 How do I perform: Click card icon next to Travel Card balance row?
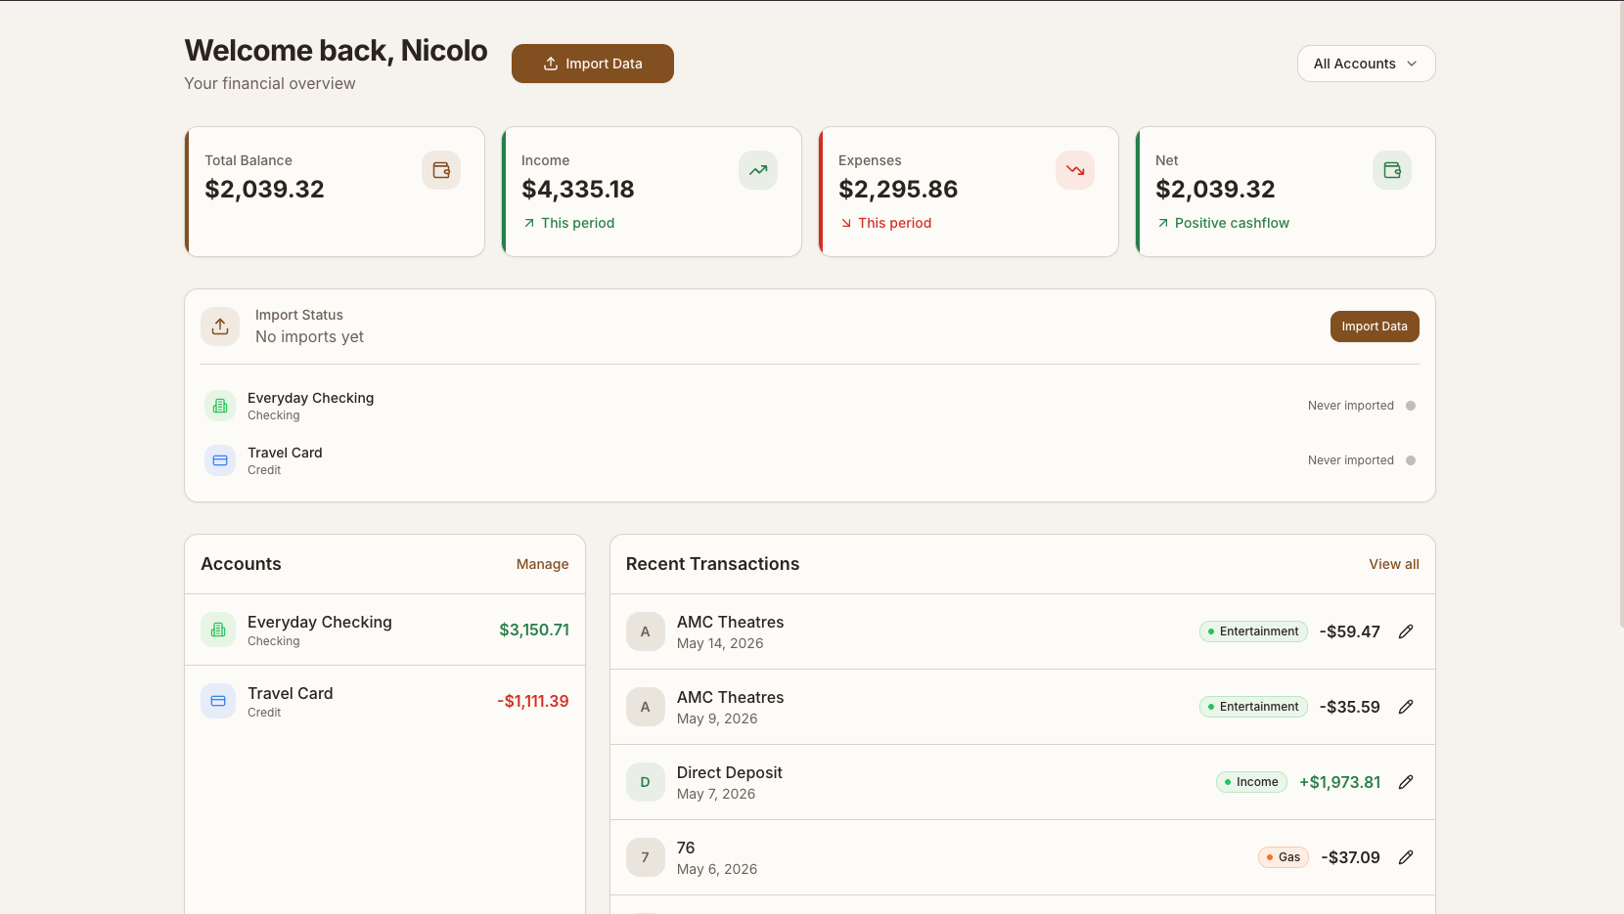218,701
